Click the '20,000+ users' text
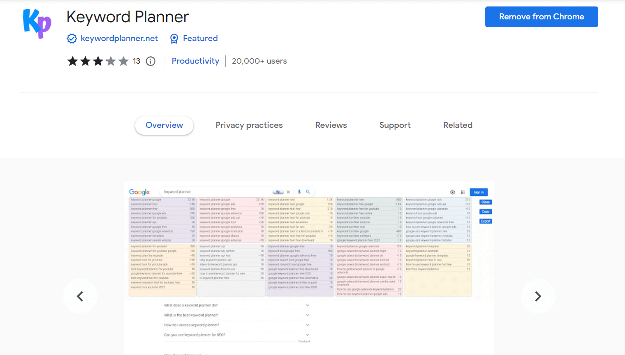The image size is (625, 355). pyautogui.click(x=260, y=61)
